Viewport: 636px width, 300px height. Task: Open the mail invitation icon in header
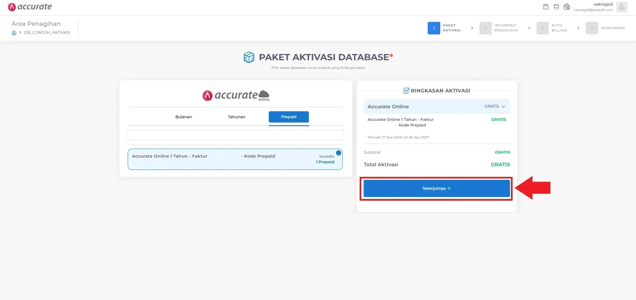[567, 7]
